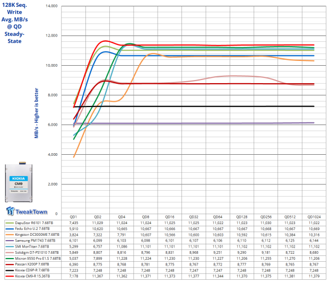
Task: Click Kingston QD1024 value 10,316
Action: pyautogui.click(x=314, y=235)
